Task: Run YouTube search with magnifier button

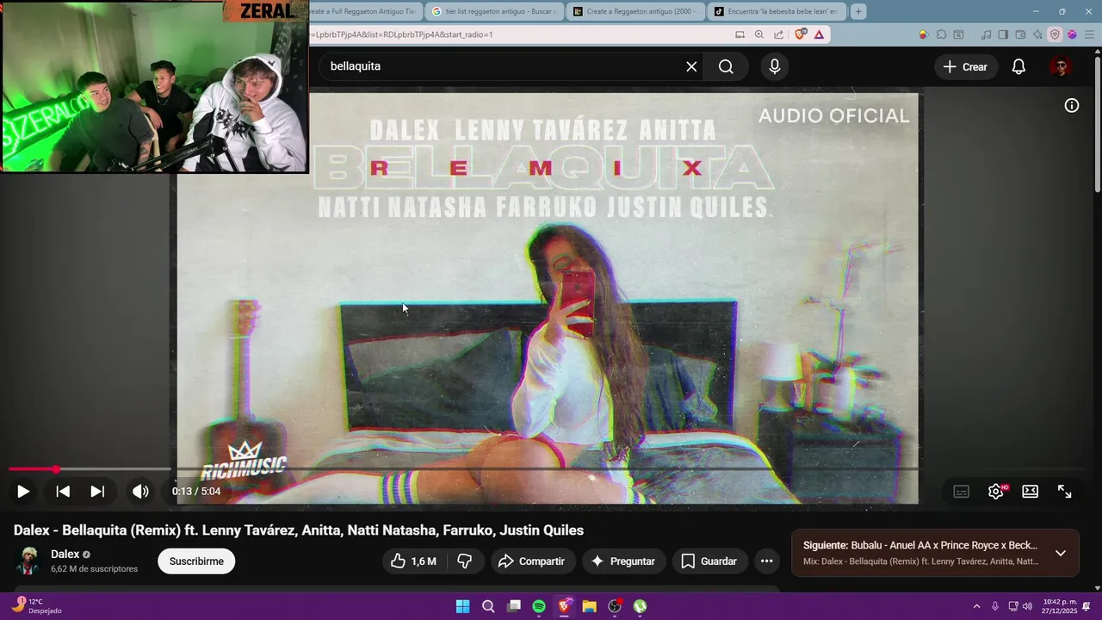Action: 726,66
